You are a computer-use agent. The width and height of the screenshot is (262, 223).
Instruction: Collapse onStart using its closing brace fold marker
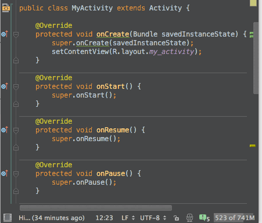pos(16,104)
